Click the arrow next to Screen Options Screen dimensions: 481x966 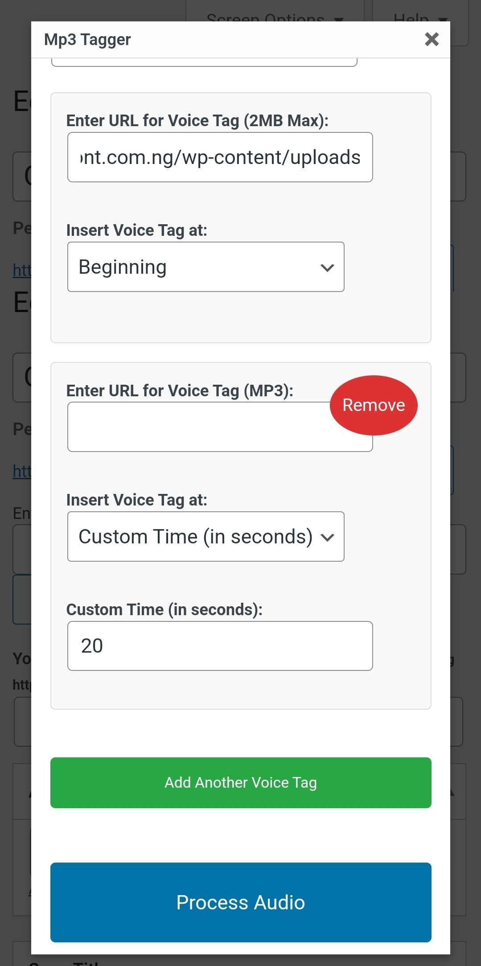point(339,19)
